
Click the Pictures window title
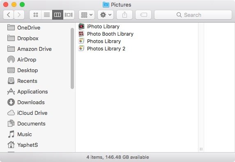tap(121, 5)
